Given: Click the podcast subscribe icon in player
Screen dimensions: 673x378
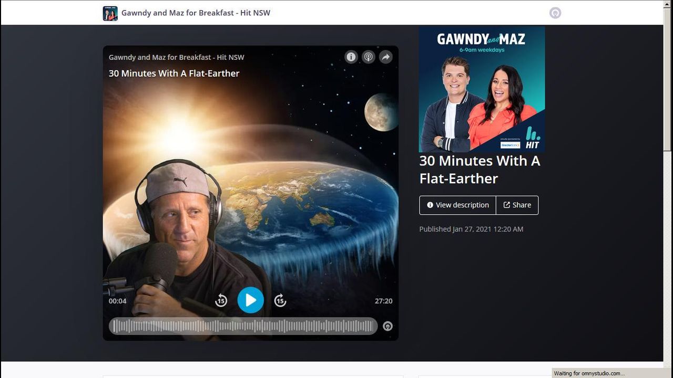Looking at the screenshot, I should (x=369, y=57).
